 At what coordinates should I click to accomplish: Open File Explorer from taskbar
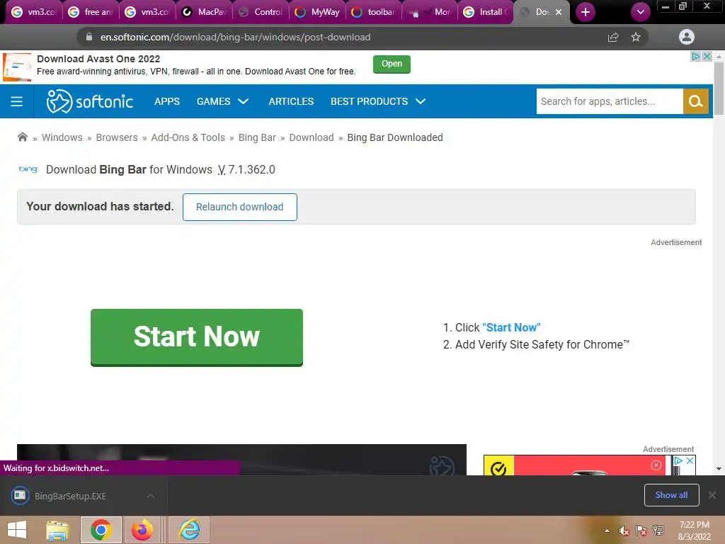click(57, 530)
